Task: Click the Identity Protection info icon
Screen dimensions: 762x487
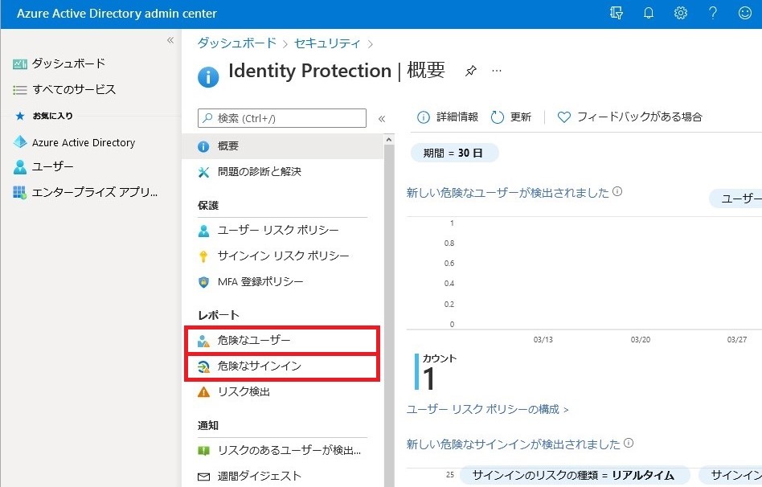Action: click(x=208, y=77)
